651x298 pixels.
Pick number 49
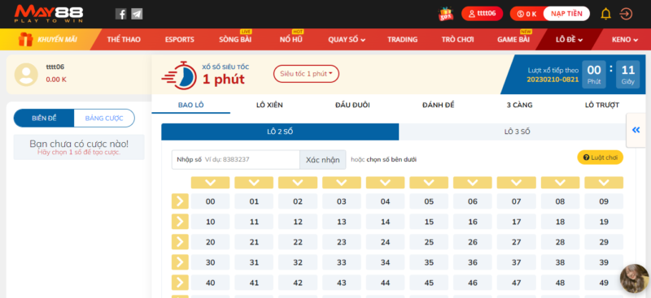[604, 283]
